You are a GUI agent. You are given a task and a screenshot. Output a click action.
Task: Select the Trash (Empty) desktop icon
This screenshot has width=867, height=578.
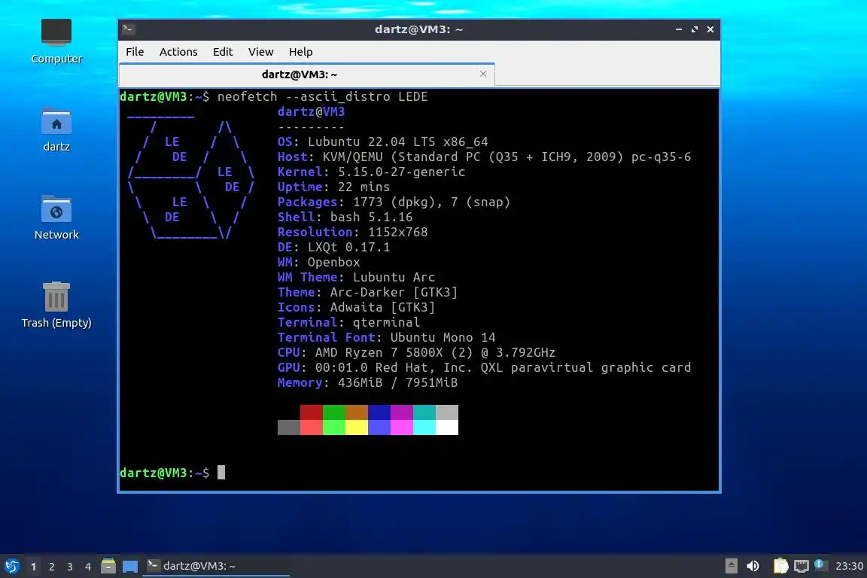pos(56,305)
